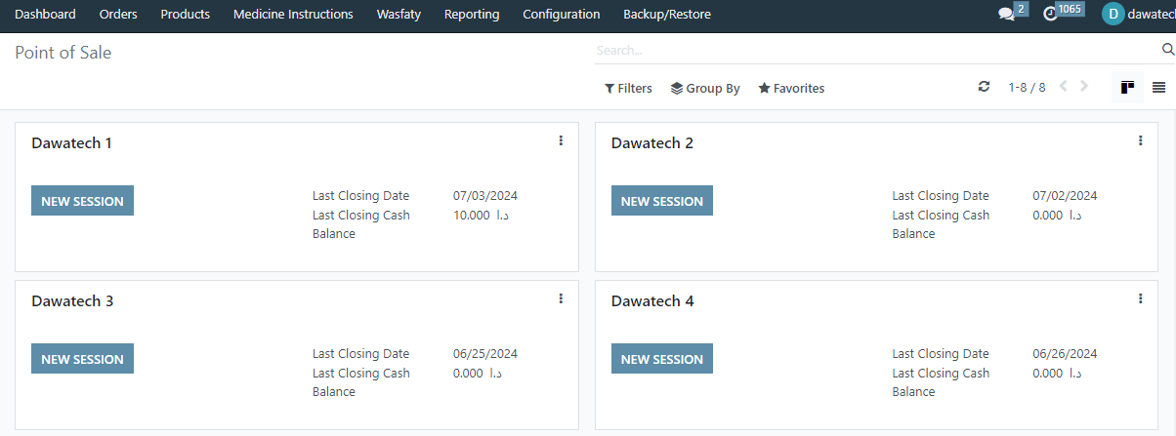Open the Favorites dropdown
The image size is (1176, 436).
tap(791, 88)
